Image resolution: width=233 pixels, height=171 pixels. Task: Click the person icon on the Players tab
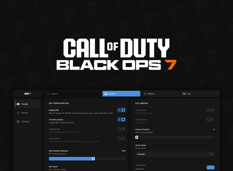click(145, 94)
